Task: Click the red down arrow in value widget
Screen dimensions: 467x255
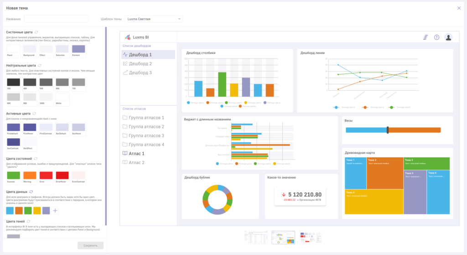Action: pos(284,194)
